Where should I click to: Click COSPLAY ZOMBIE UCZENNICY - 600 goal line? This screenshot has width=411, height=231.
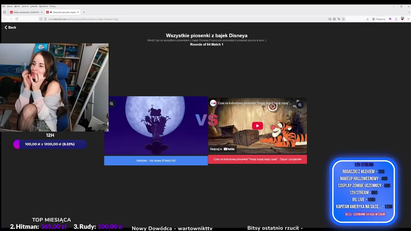(x=364, y=186)
